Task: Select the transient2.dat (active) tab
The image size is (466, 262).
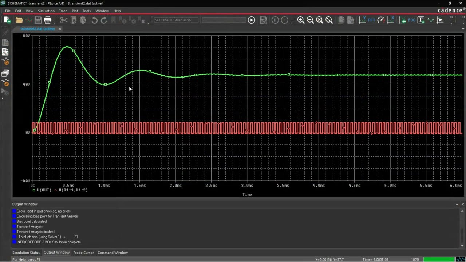Action: (37, 29)
